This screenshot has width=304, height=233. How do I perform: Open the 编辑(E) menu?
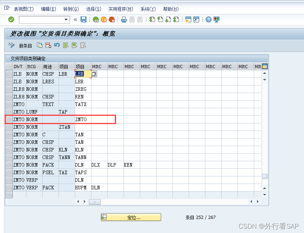[48, 9]
